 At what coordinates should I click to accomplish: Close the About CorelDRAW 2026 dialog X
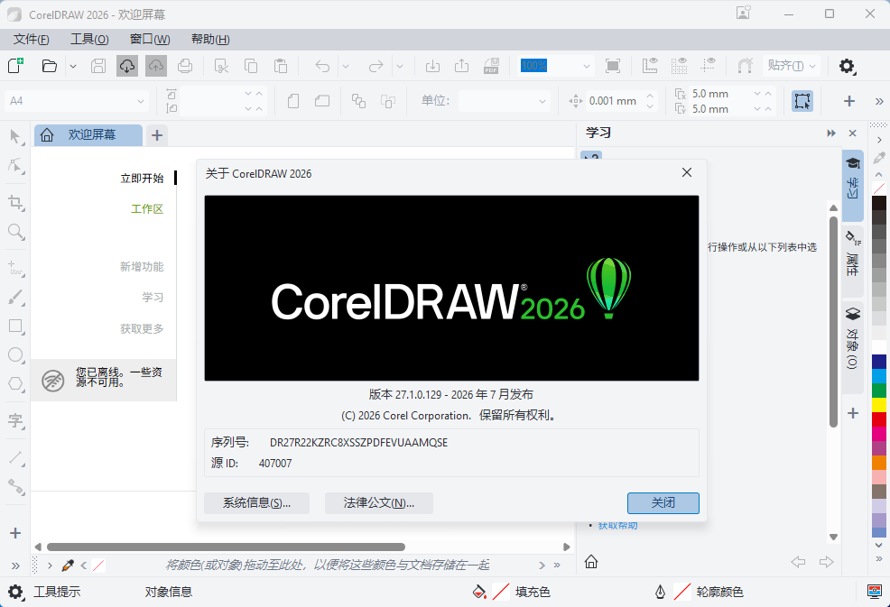(x=687, y=172)
